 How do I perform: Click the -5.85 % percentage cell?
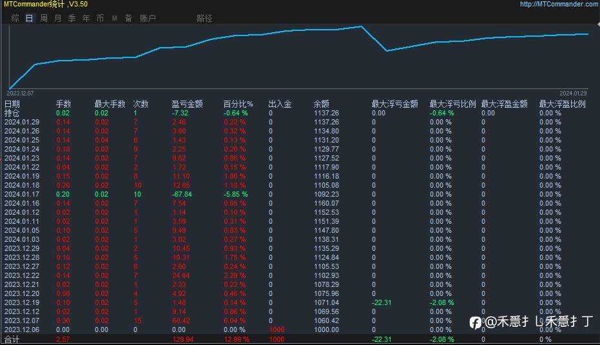tap(236, 194)
